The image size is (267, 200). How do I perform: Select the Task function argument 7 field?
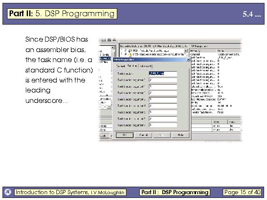[x=163, y=125]
